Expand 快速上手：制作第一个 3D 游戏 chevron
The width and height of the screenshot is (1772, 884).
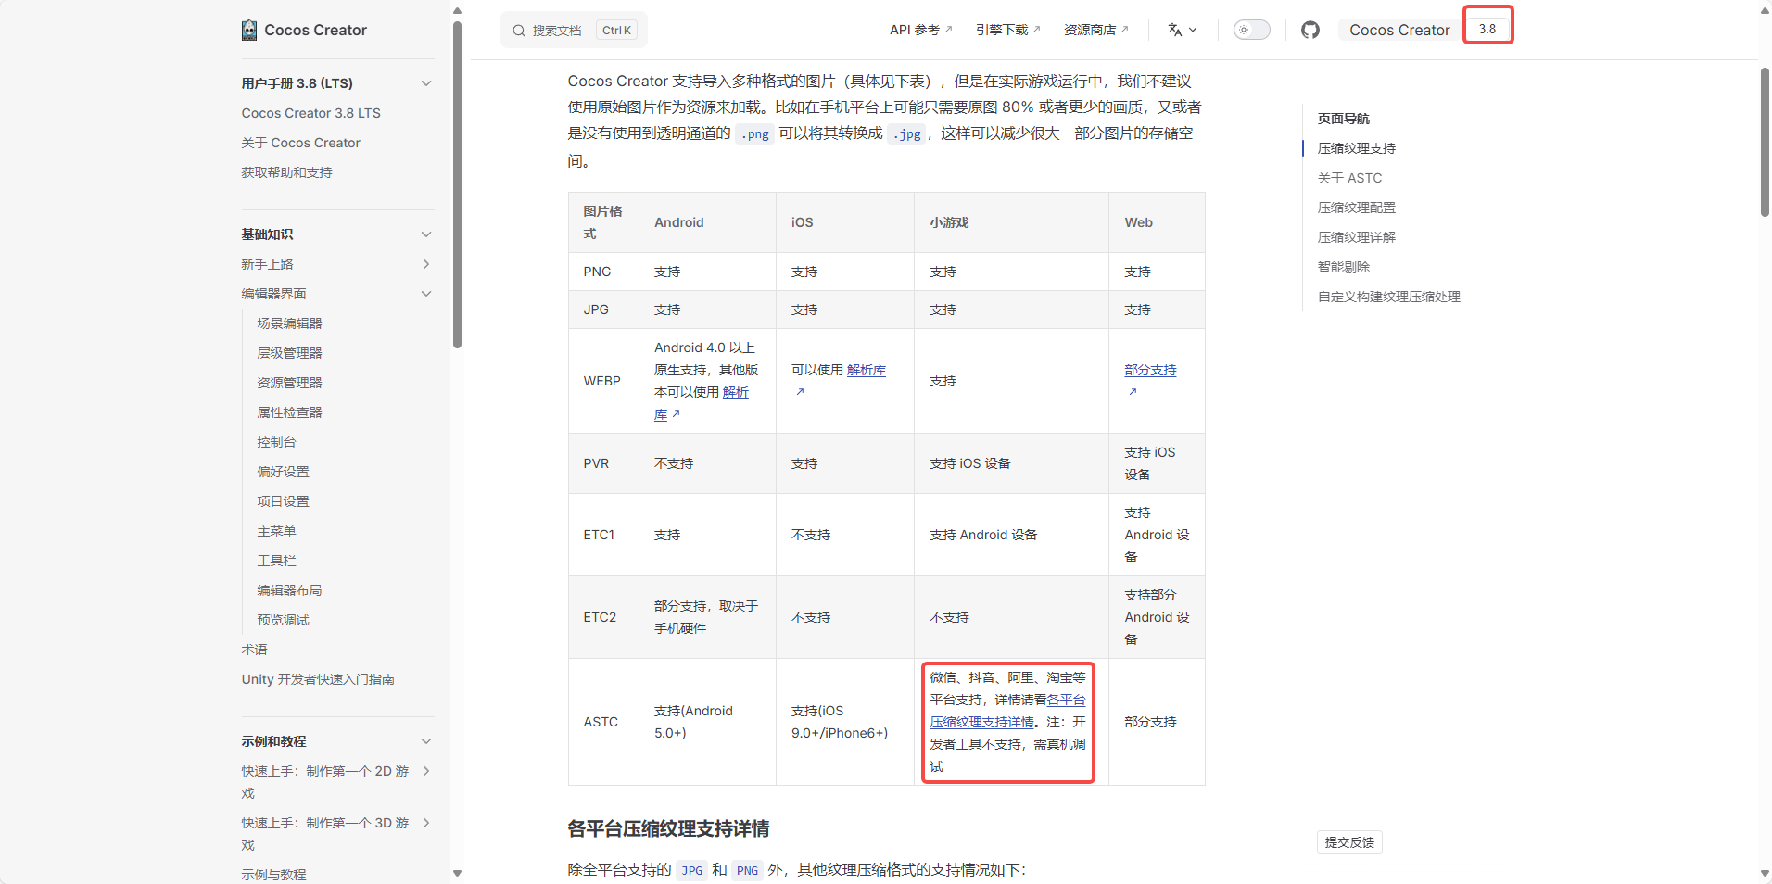coord(426,823)
